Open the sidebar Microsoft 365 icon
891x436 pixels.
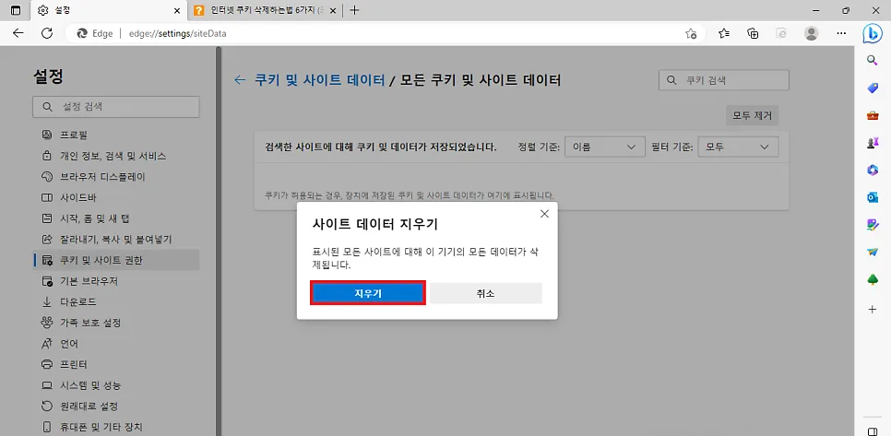tap(873, 170)
